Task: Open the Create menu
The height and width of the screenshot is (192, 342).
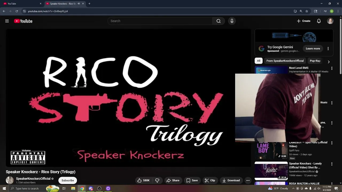Action: coord(304,21)
